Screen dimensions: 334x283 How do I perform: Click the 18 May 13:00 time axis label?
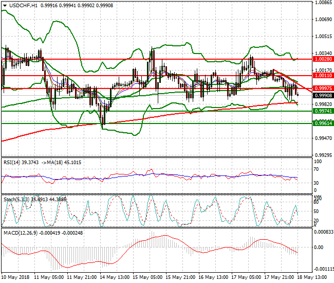312,277
